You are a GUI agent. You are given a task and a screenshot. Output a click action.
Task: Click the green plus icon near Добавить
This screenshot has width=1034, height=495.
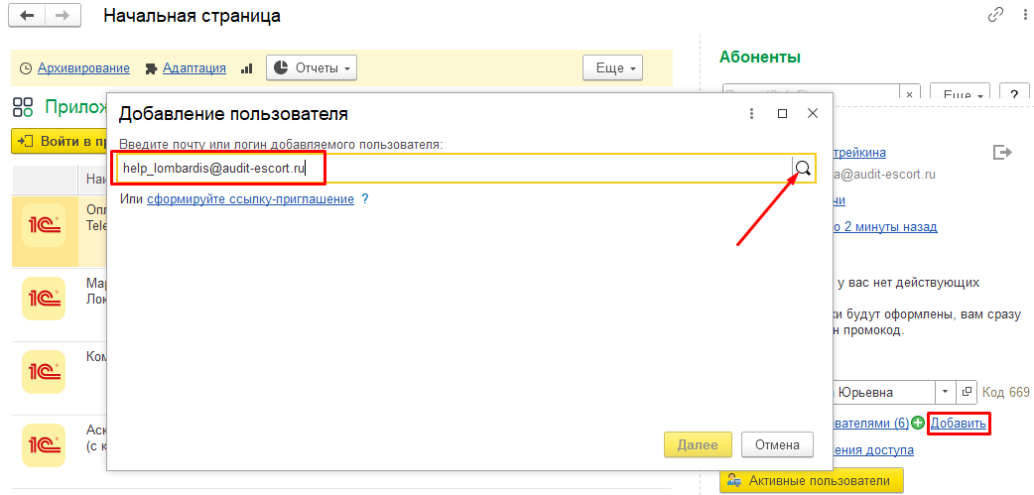coord(919,425)
